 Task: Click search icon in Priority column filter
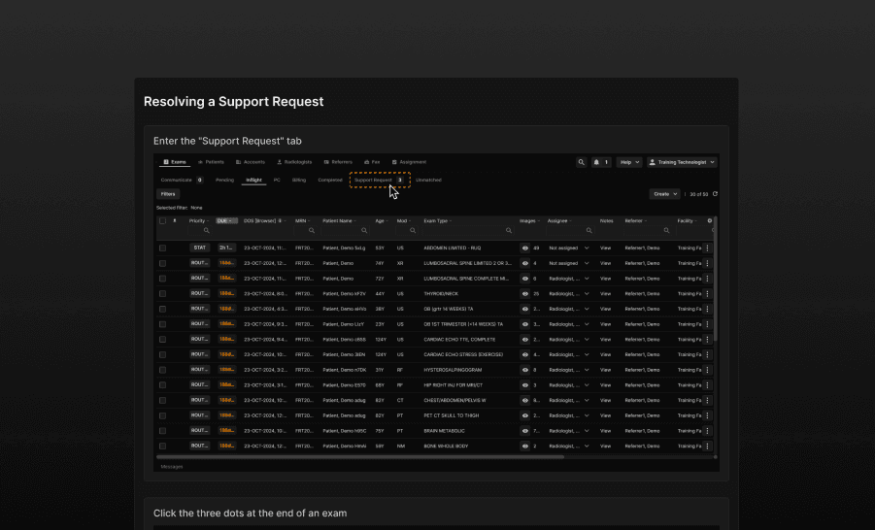click(x=207, y=230)
